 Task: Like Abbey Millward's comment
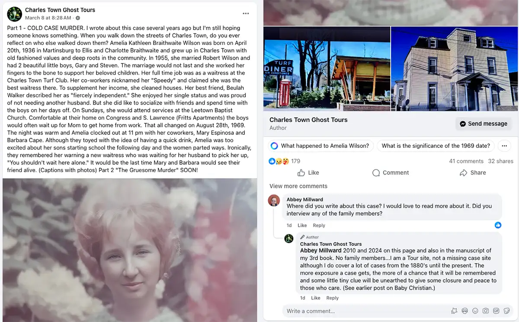click(302, 225)
